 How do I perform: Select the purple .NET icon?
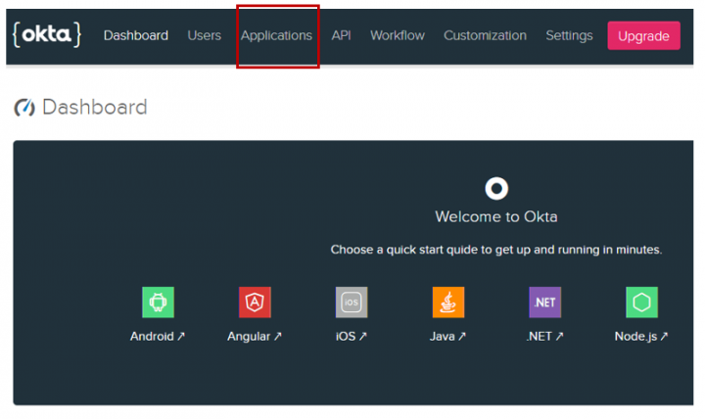(x=544, y=303)
